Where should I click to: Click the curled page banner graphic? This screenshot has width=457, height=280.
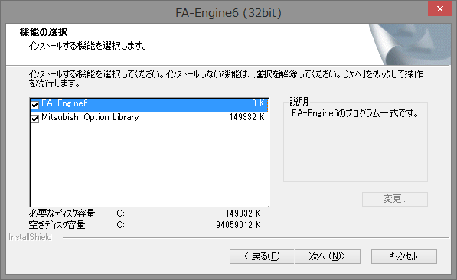(x=410, y=44)
